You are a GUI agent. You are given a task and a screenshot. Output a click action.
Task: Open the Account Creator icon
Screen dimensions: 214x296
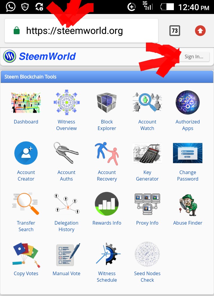point(26,153)
